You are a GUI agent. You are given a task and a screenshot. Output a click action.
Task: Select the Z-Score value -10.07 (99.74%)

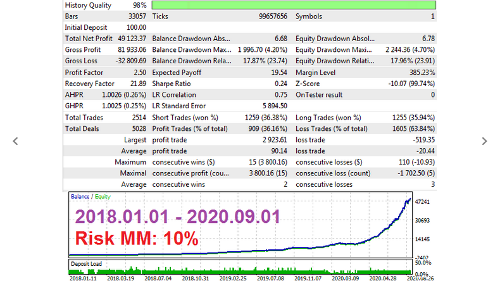point(411,84)
